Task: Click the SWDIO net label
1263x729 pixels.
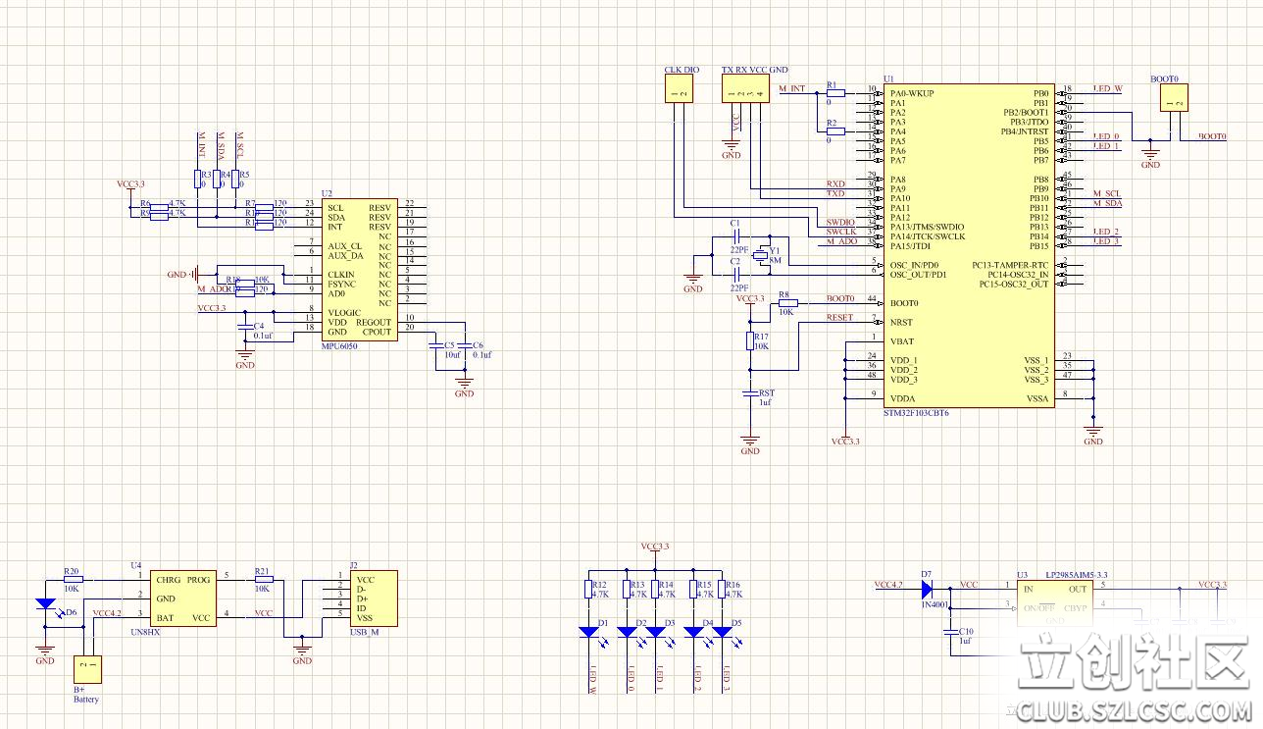Action: [840, 223]
